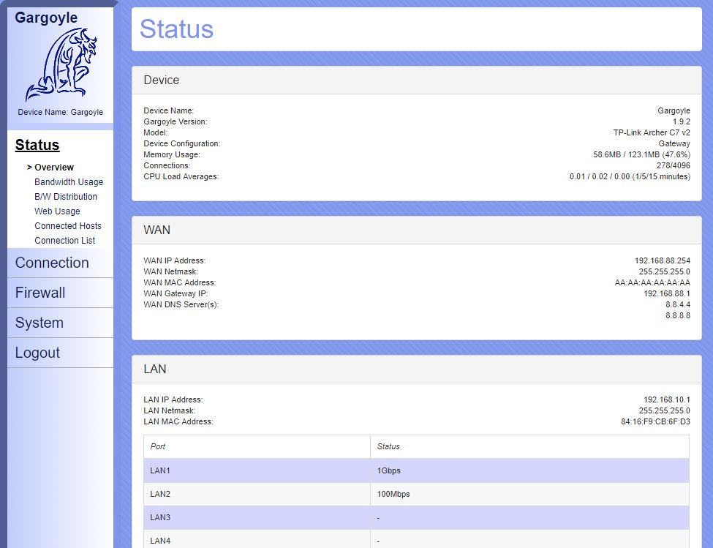Select the LAN2 100Mbps row

click(x=416, y=494)
